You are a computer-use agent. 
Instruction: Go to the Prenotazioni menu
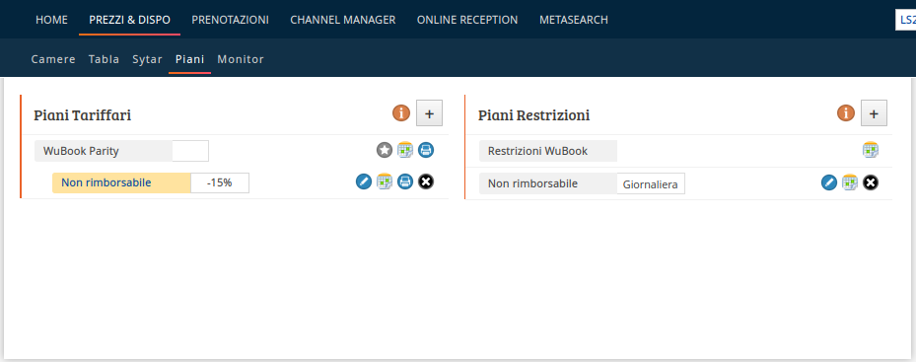(x=230, y=20)
